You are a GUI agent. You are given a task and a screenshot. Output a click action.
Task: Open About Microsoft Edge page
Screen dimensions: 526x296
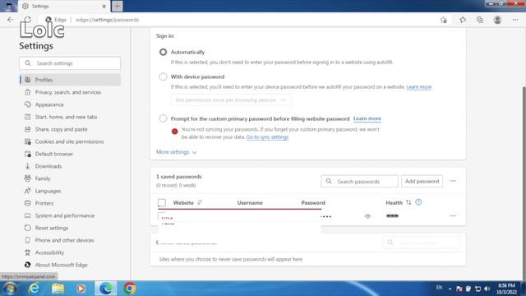[61, 265]
